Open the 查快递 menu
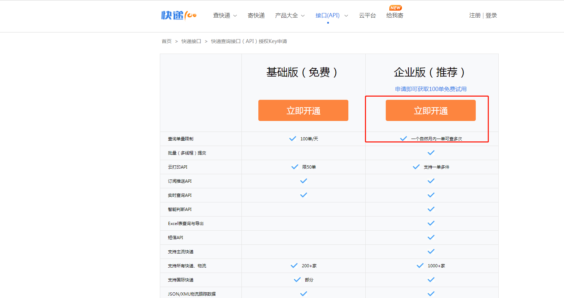Screen dimensions: 564x298 click(x=222, y=16)
